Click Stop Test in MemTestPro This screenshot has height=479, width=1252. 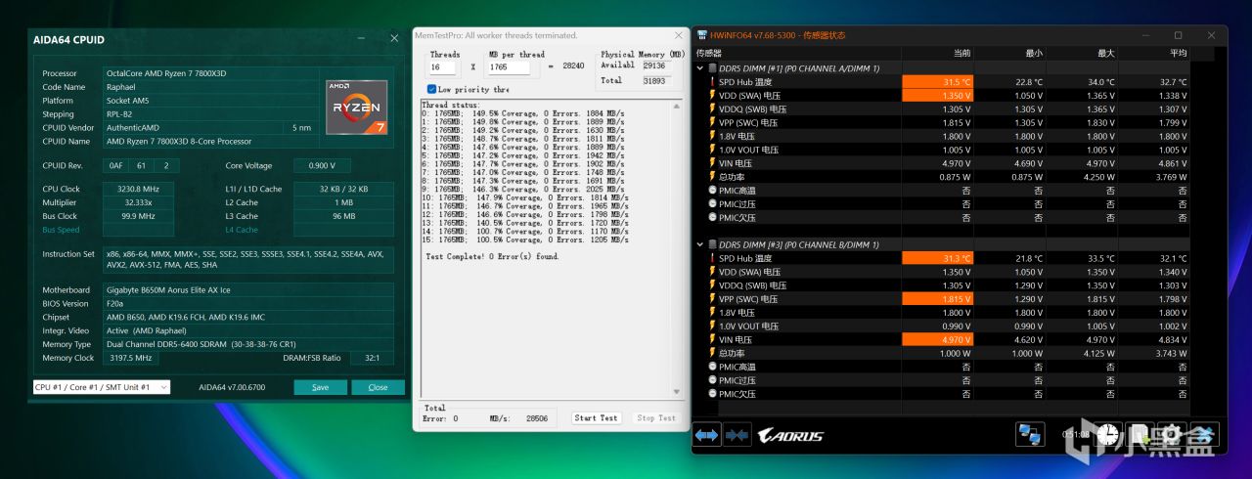point(656,417)
